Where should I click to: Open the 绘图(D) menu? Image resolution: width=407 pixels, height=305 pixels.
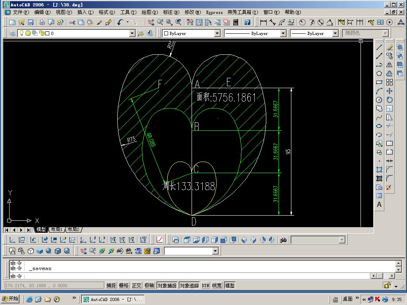(149, 12)
